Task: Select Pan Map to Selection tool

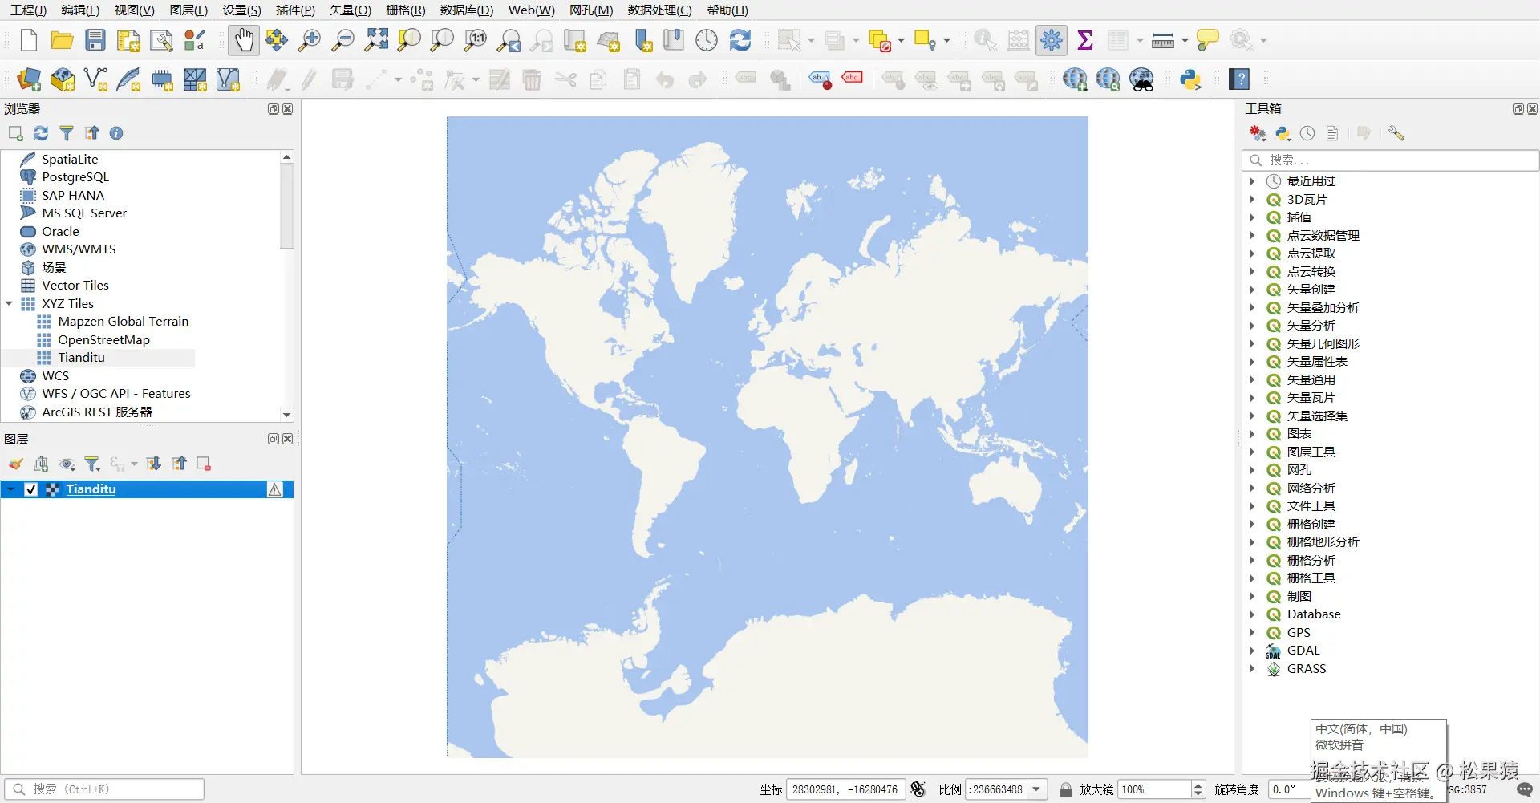Action: (x=277, y=40)
